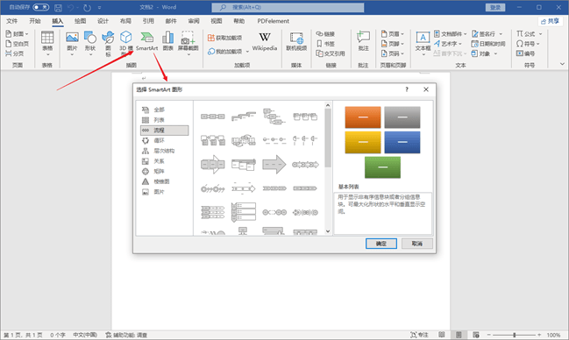Switch to Web Layout view in the status bar
This screenshot has width=569, height=340.
click(476, 335)
